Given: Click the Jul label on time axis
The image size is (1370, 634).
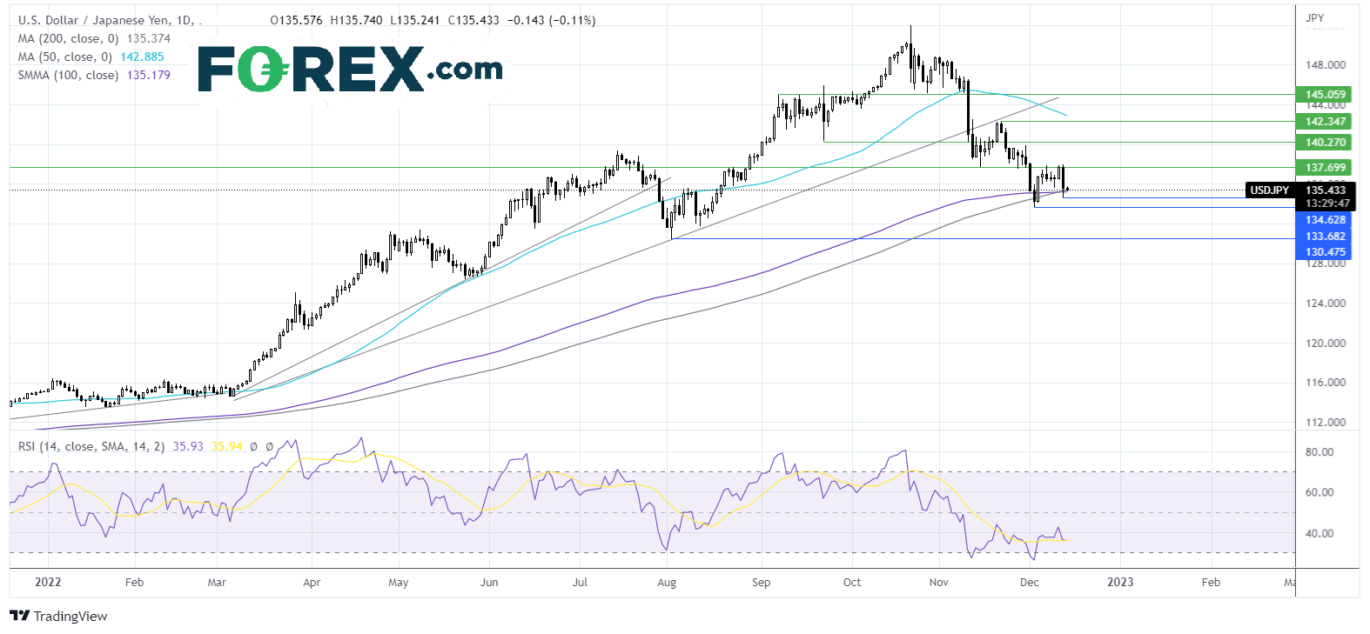Looking at the screenshot, I should pos(580,582).
